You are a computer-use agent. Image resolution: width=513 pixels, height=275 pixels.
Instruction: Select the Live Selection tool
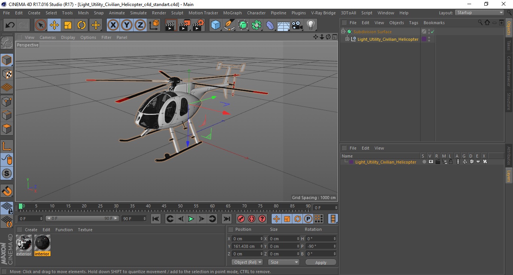(x=41, y=25)
